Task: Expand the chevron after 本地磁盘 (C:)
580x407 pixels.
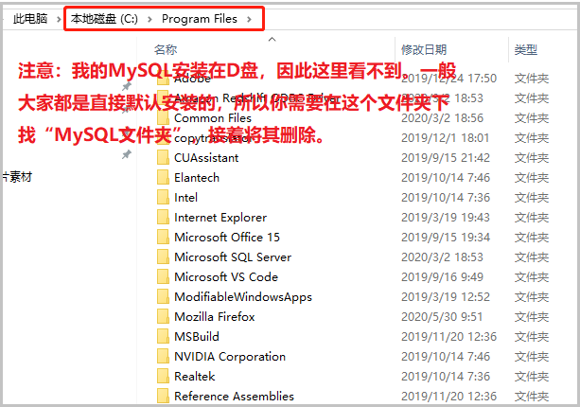Action: coord(149,19)
